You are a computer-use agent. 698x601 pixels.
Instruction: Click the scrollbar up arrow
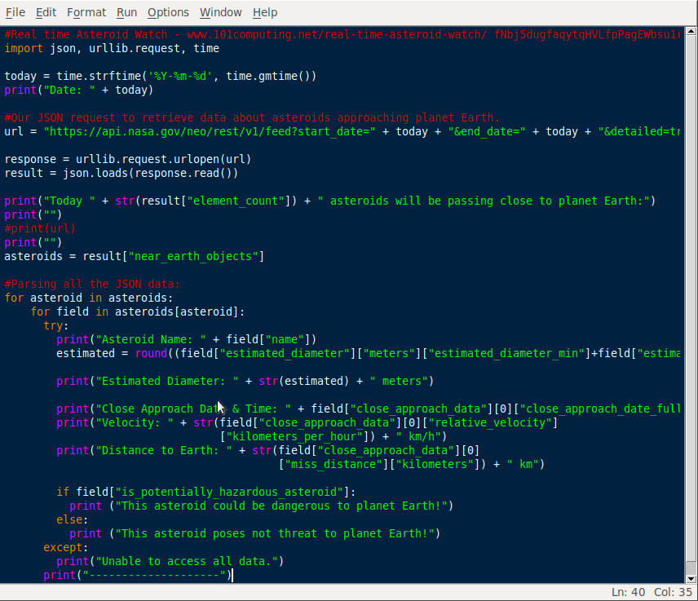click(x=691, y=33)
